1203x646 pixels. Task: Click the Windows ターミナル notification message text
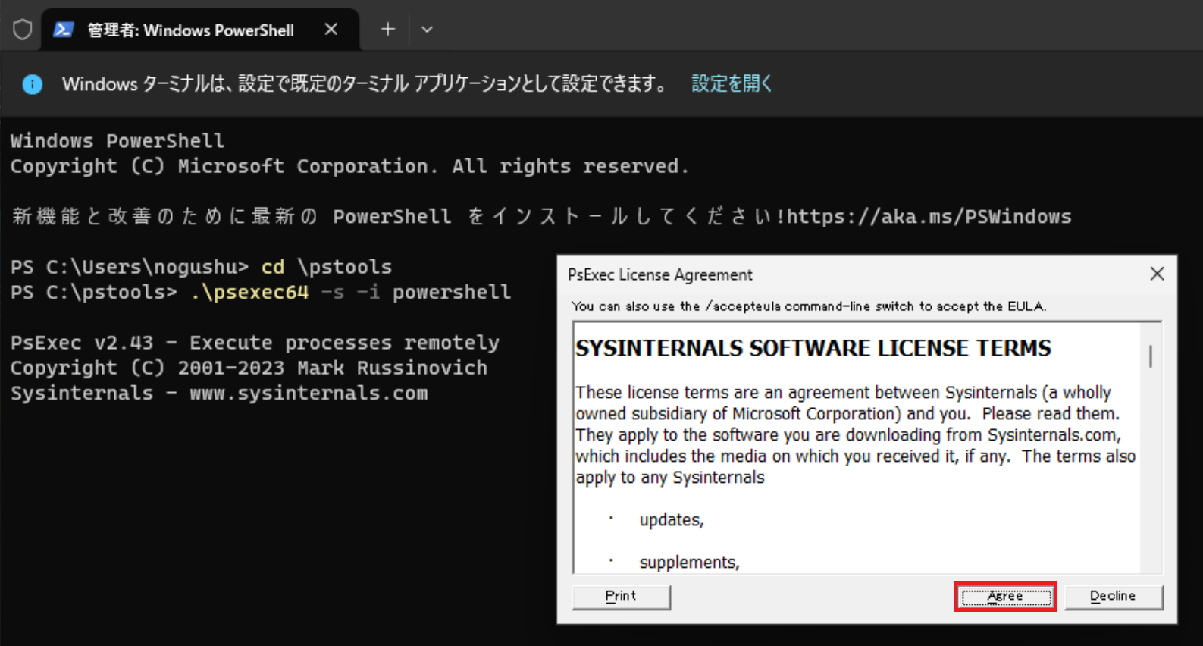(x=365, y=83)
